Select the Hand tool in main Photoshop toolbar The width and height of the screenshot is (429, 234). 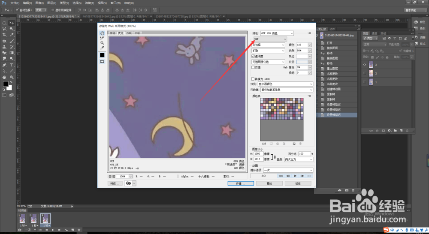4,78
